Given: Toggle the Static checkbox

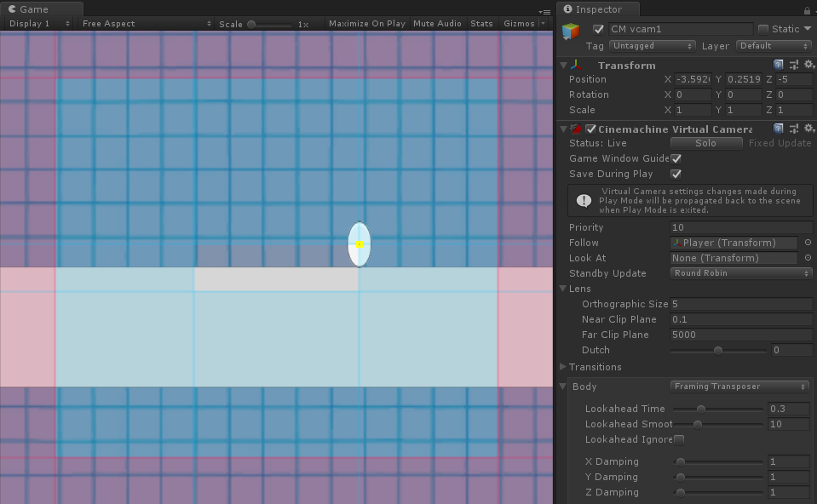Looking at the screenshot, I should 765,28.
